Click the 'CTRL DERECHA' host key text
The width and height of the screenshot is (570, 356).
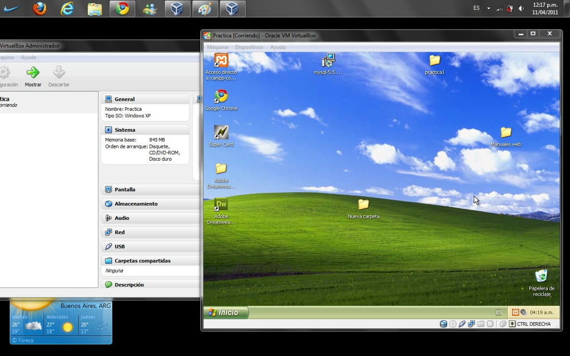coord(534,324)
